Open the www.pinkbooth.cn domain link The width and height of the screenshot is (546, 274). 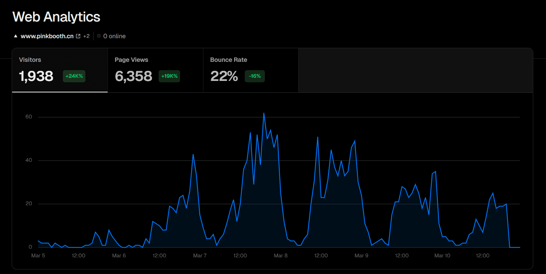coord(47,36)
